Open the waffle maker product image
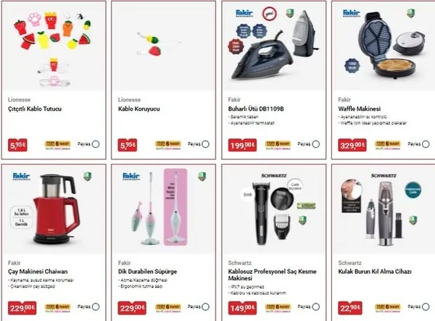 [384, 46]
